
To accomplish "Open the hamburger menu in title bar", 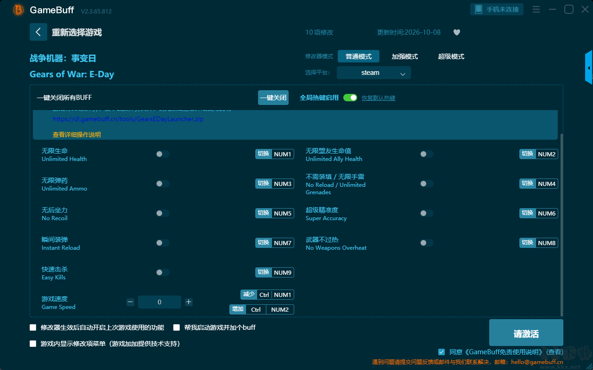I will pyautogui.click(x=536, y=9).
